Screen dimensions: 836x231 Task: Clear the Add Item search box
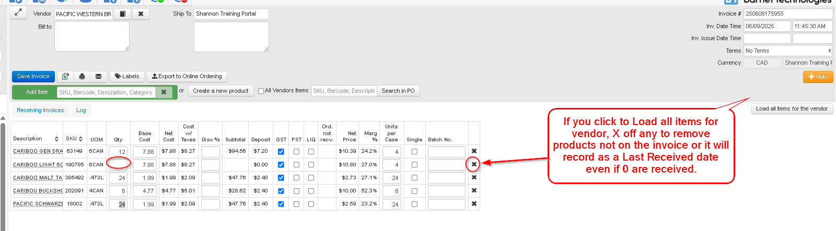tap(164, 92)
